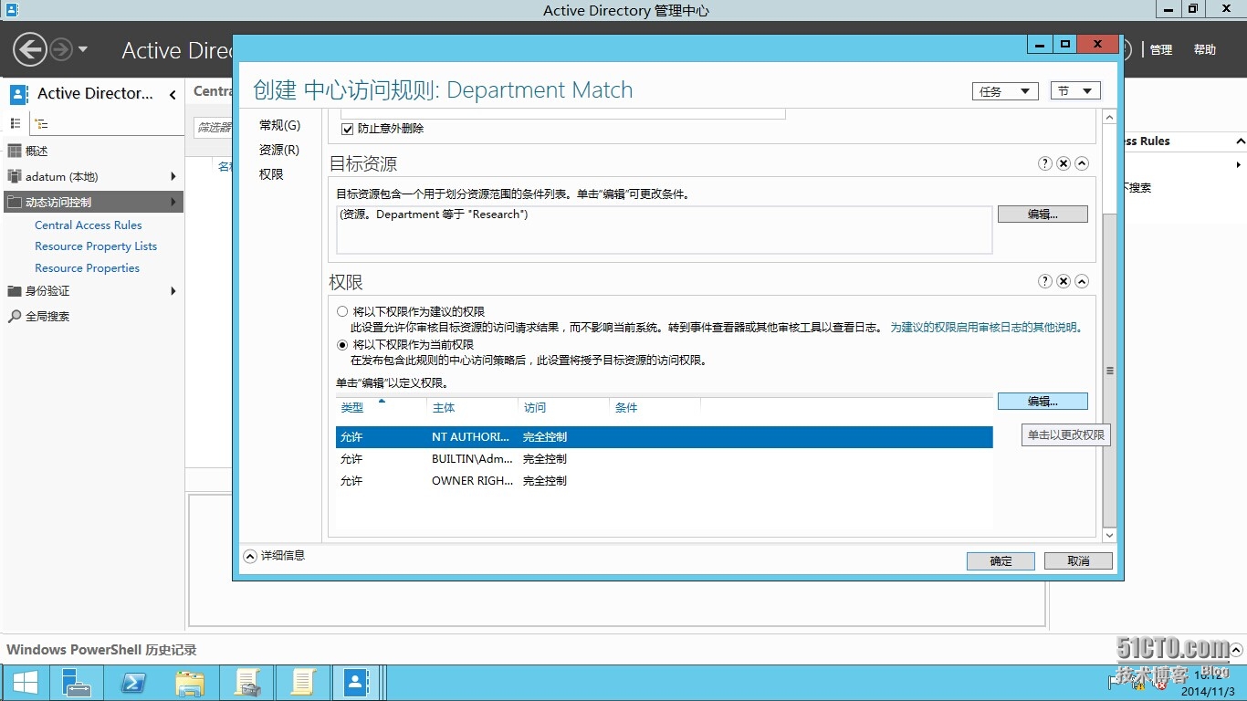Jump to 常规(G) section
This screenshot has width=1247, height=701.
point(279,125)
